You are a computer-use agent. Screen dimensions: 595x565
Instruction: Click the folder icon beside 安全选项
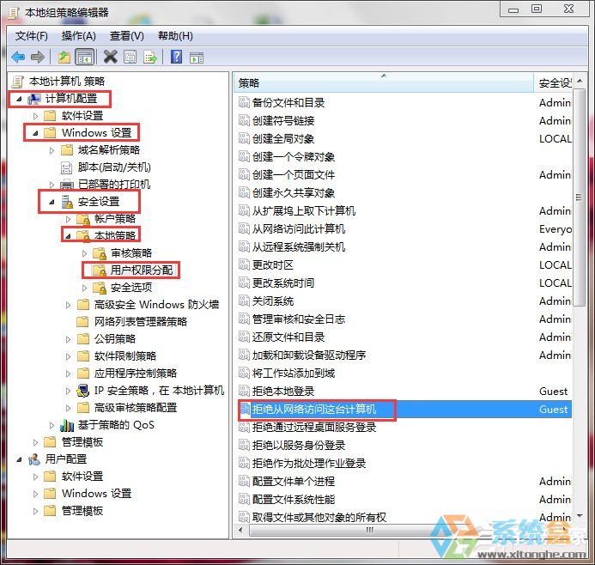(100, 288)
